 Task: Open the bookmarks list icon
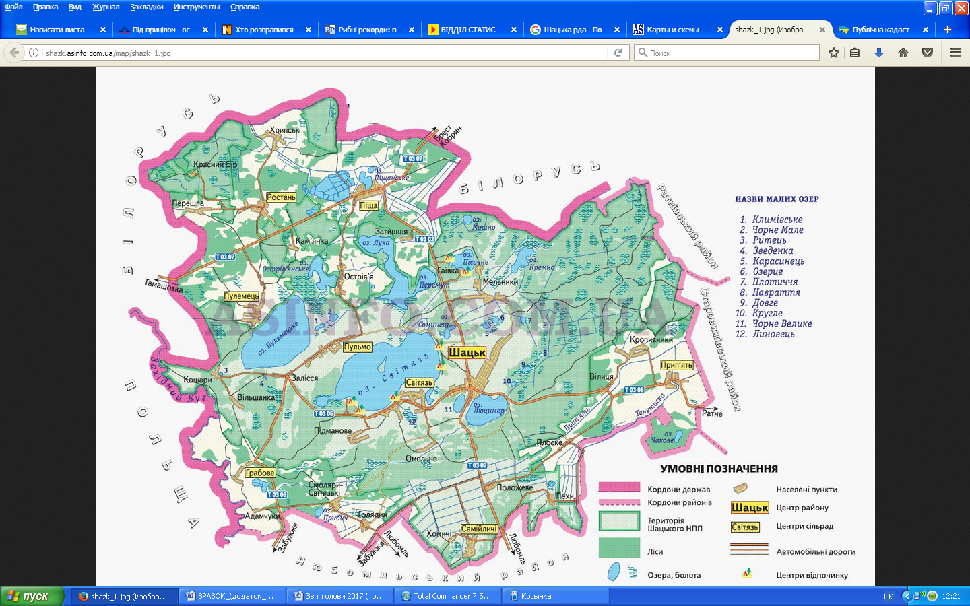pyautogui.click(x=855, y=53)
